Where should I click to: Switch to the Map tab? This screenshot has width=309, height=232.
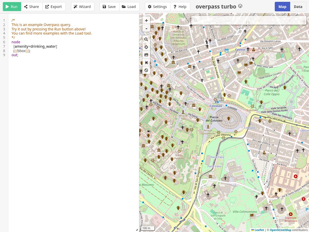click(282, 7)
